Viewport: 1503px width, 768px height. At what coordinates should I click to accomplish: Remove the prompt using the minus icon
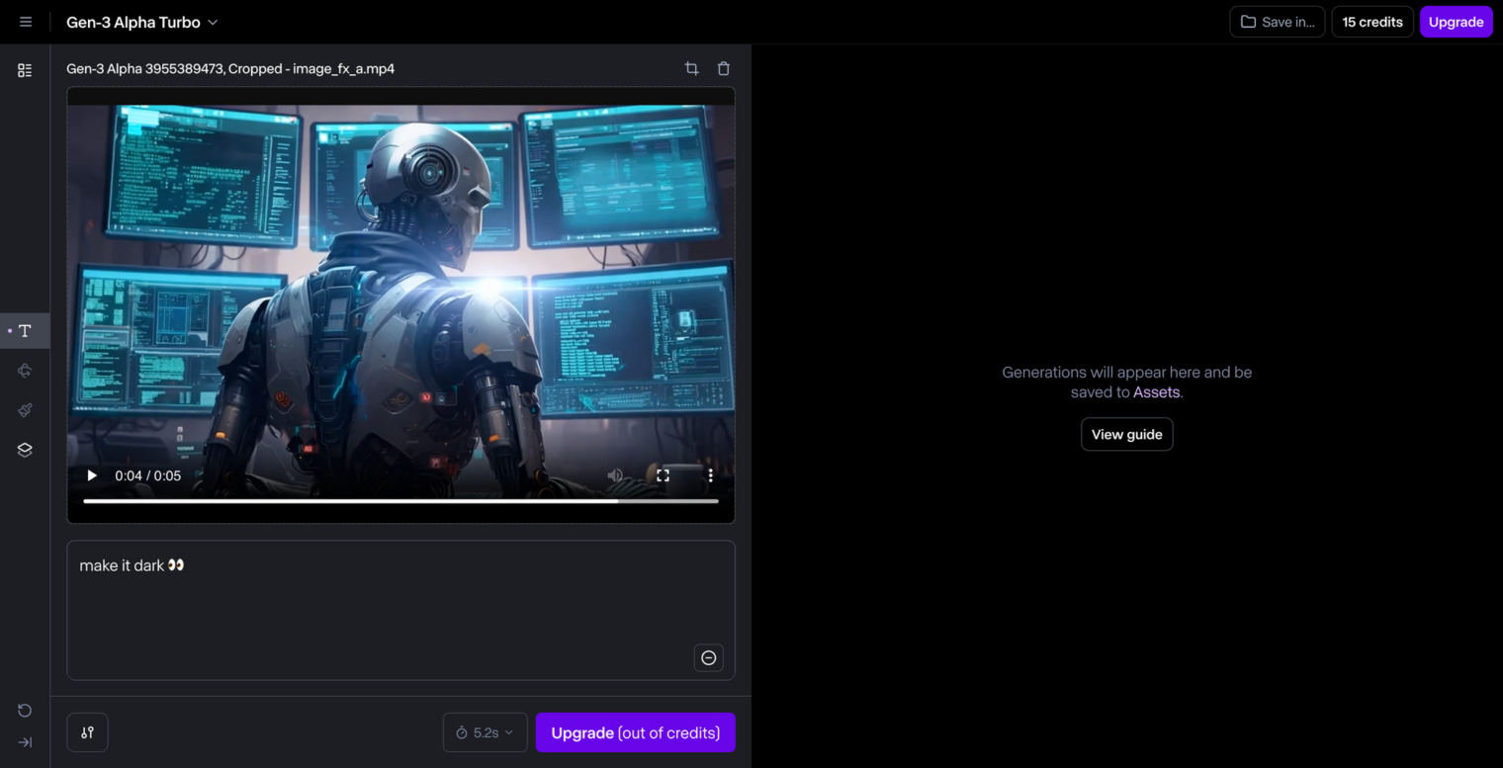pyautogui.click(x=708, y=657)
